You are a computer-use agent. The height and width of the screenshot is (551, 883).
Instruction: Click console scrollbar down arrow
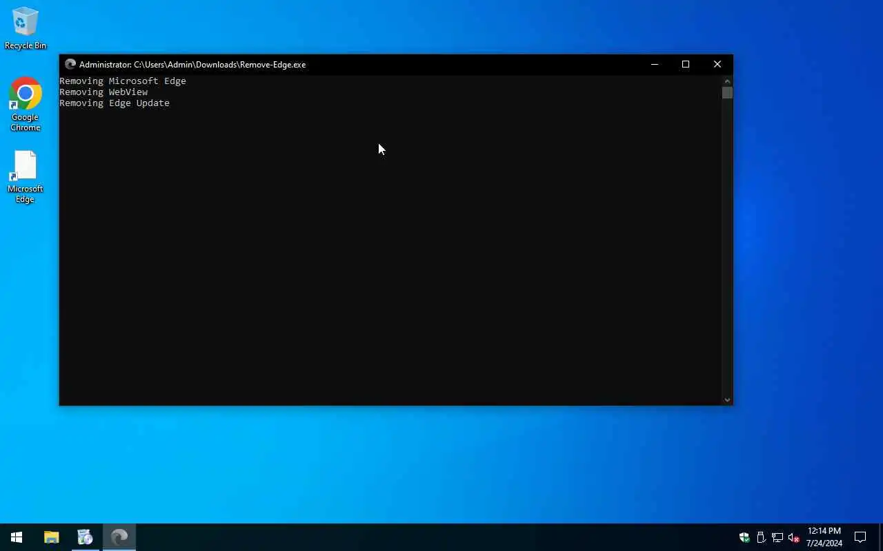point(727,399)
